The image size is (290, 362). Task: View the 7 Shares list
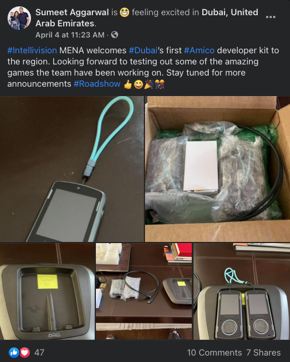click(263, 353)
